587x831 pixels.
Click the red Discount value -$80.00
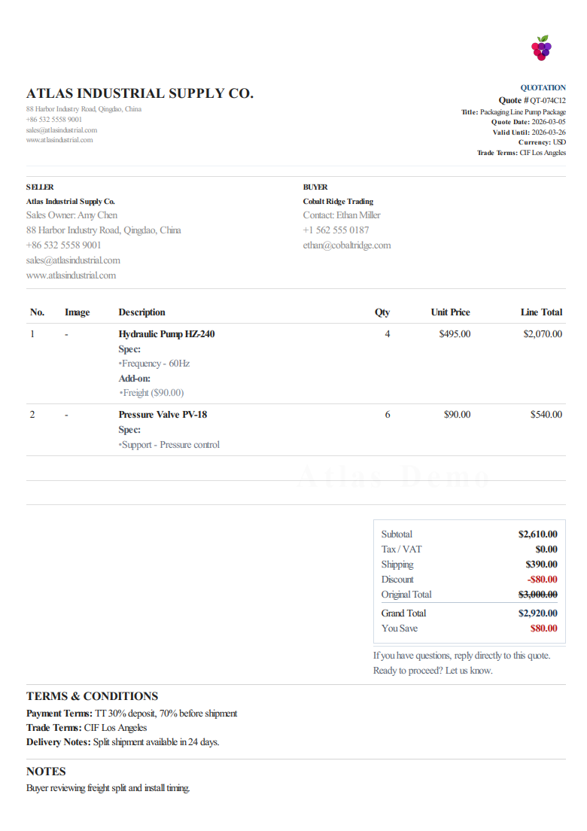point(542,580)
